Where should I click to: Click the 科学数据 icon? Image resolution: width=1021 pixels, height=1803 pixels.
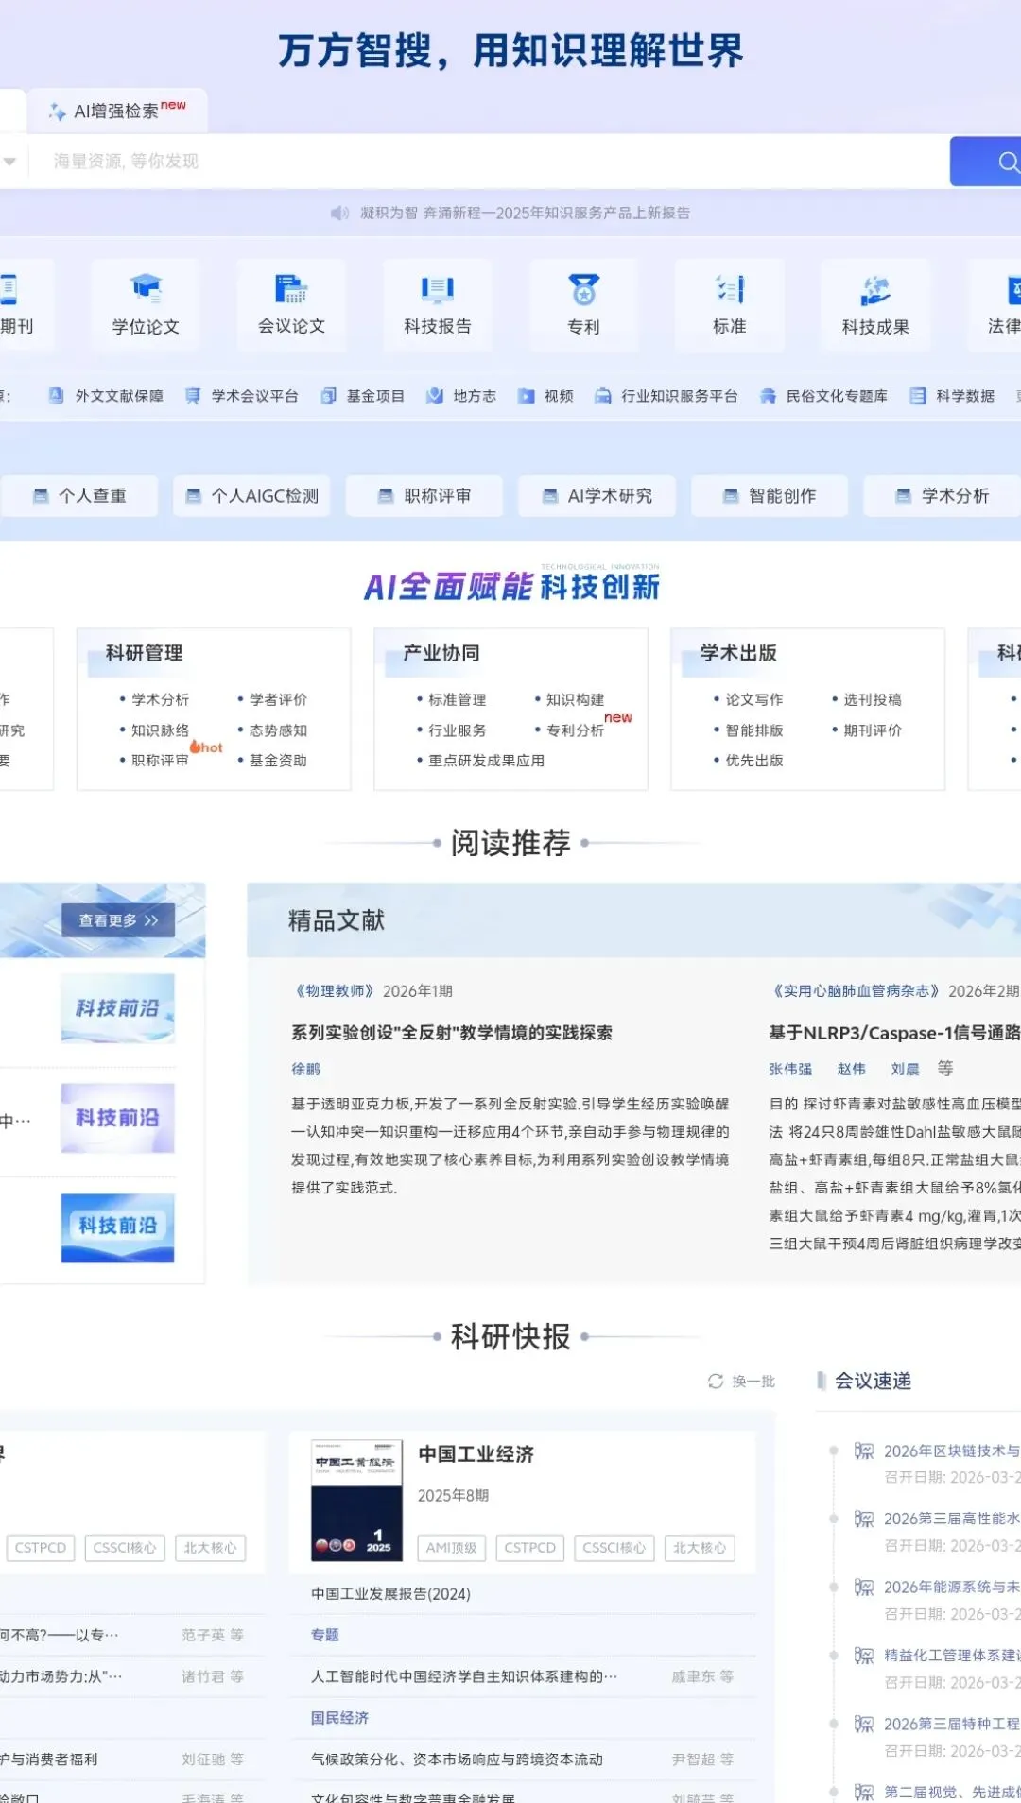(x=918, y=396)
